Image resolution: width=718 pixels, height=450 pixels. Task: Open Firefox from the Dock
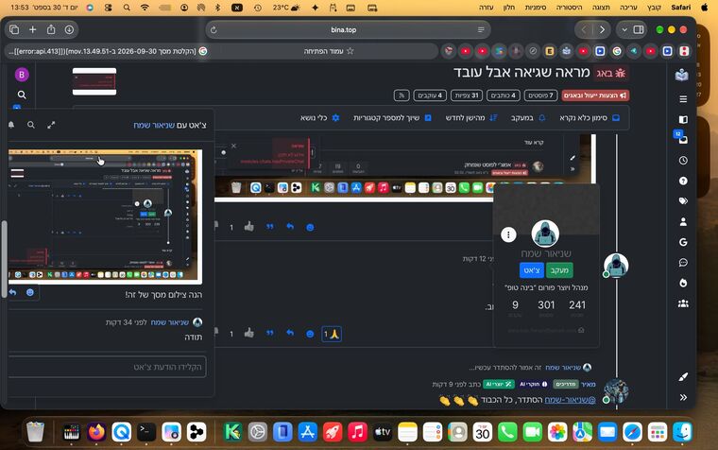point(96,432)
